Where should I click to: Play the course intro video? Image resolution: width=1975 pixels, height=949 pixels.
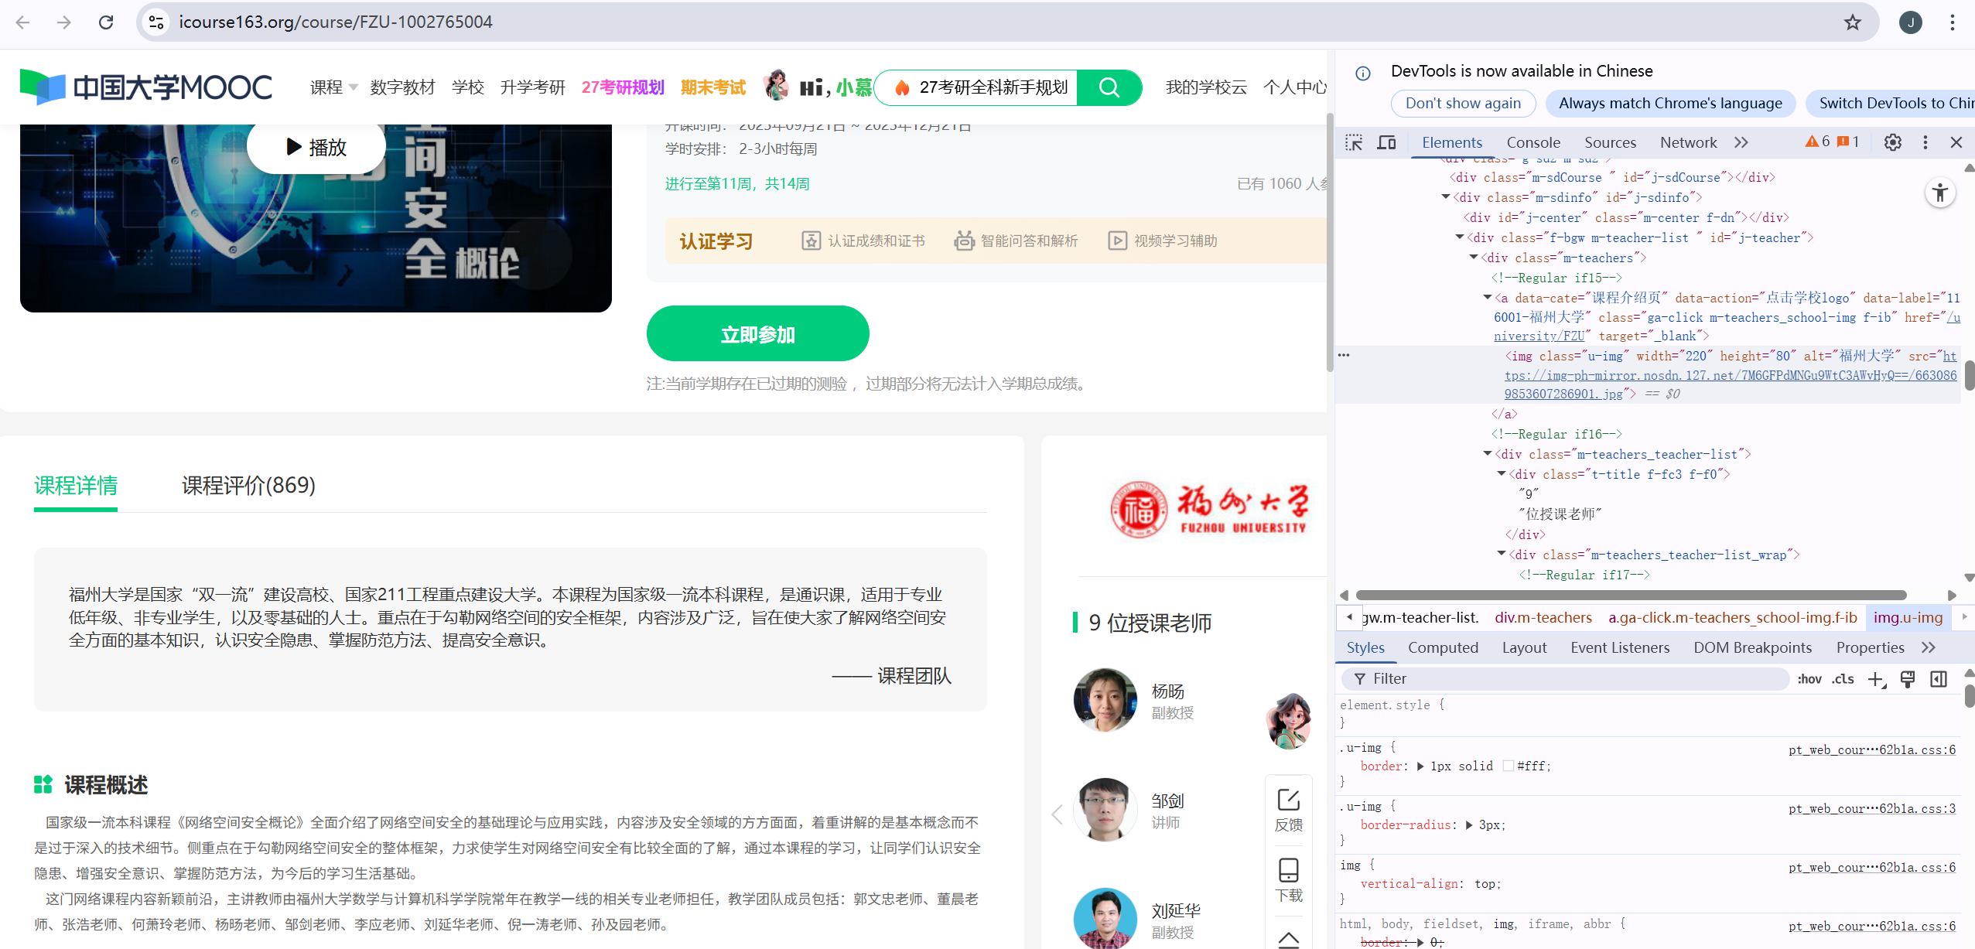pos(316,146)
